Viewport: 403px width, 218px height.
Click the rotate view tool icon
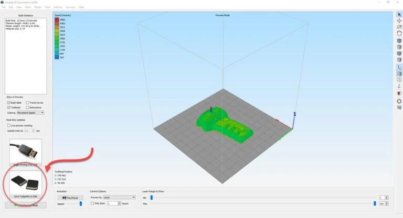[399, 33]
